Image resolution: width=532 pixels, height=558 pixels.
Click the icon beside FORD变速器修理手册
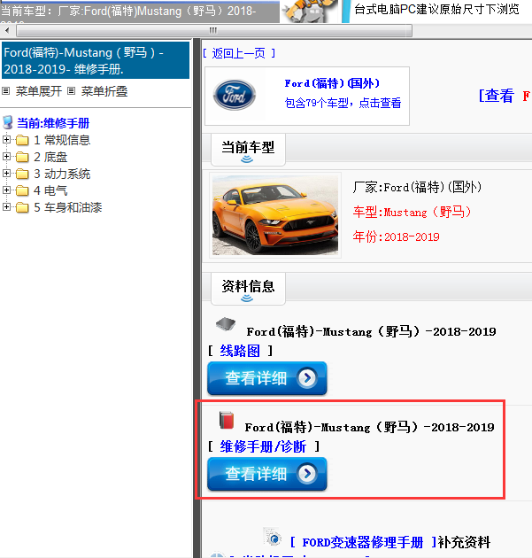click(273, 538)
